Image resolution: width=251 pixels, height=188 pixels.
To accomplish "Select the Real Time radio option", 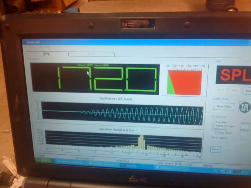I will pyautogui.click(x=220, y=122).
